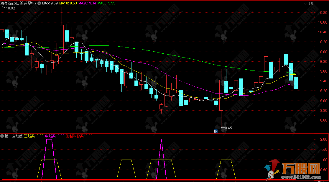Click the 2.00 value on indicator axis

tap(323, 140)
